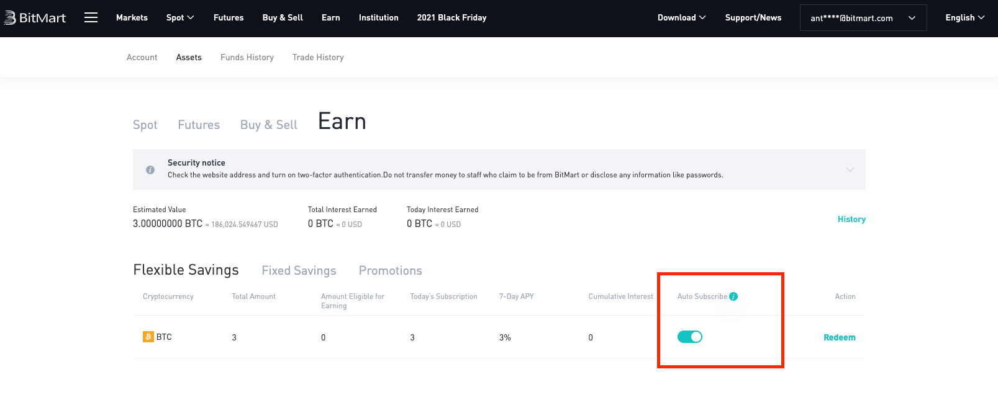Open the Download dropdown
The image size is (998, 400).
click(682, 17)
